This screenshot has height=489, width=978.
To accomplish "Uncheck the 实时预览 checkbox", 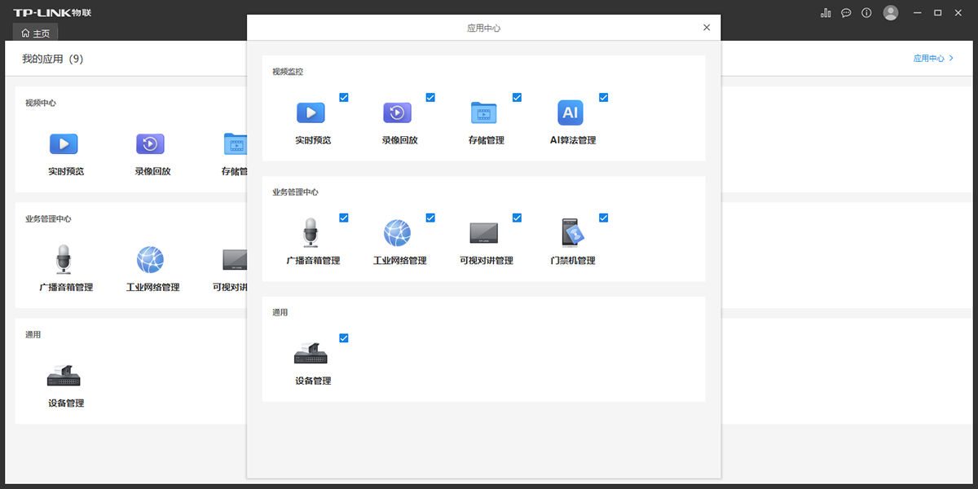I will pos(343,97).
